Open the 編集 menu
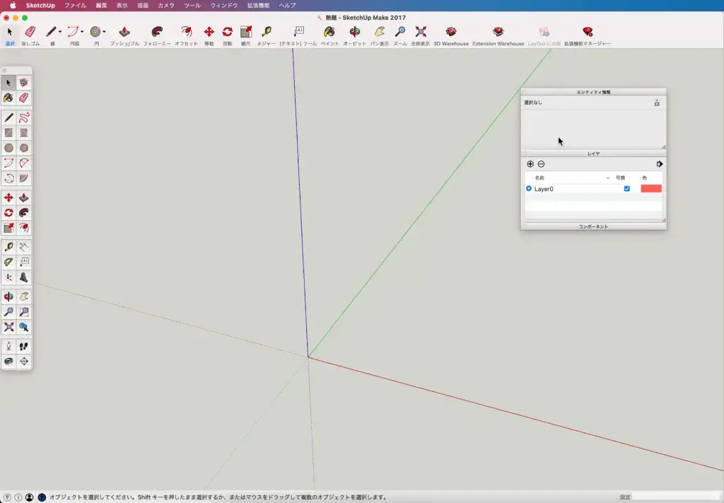 (101, 6)
